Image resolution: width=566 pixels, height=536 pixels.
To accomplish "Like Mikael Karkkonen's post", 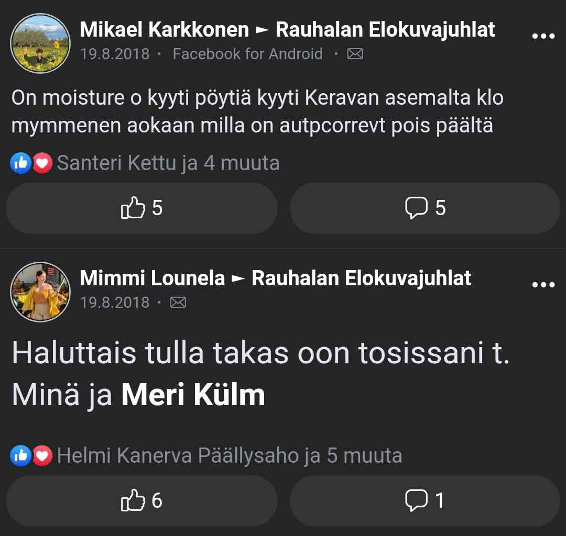I will coord(141,208).
